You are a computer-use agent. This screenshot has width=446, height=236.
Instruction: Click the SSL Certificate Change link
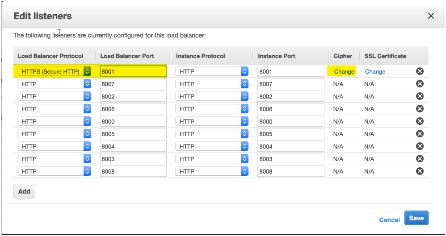[375, 71]
